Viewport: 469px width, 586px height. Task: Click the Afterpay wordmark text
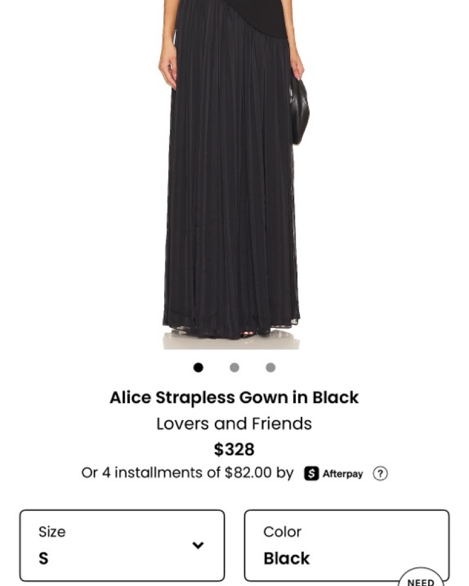[343, 473]
